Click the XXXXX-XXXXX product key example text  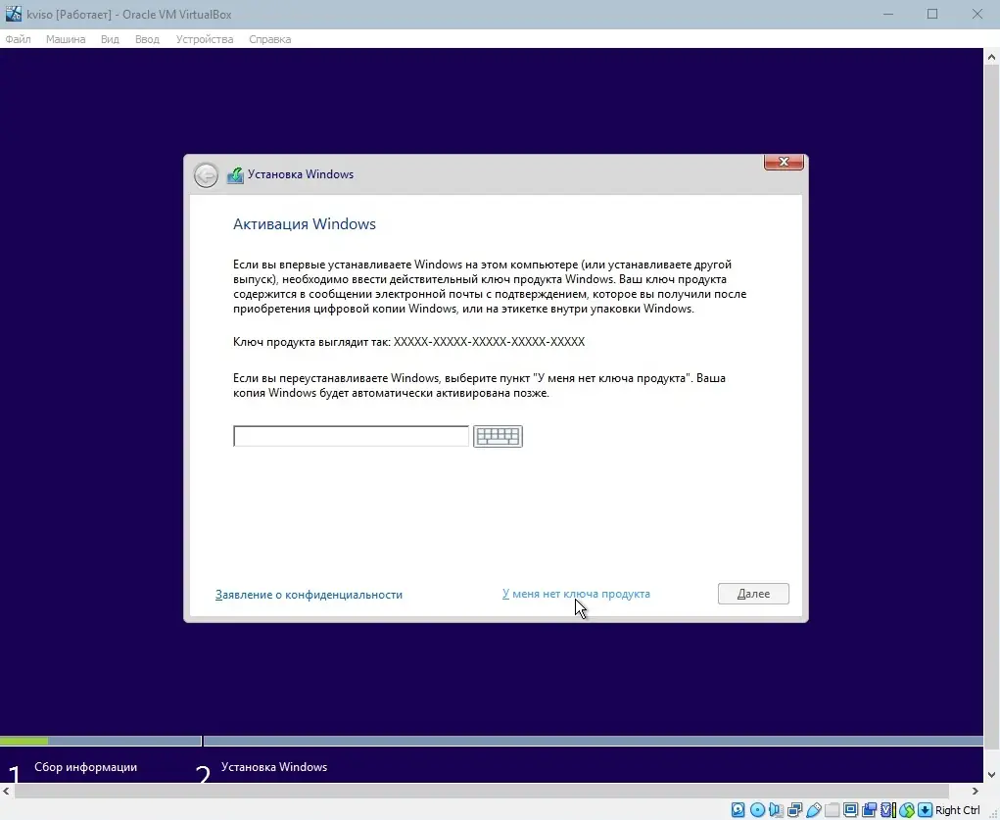[x=489, y=341]
